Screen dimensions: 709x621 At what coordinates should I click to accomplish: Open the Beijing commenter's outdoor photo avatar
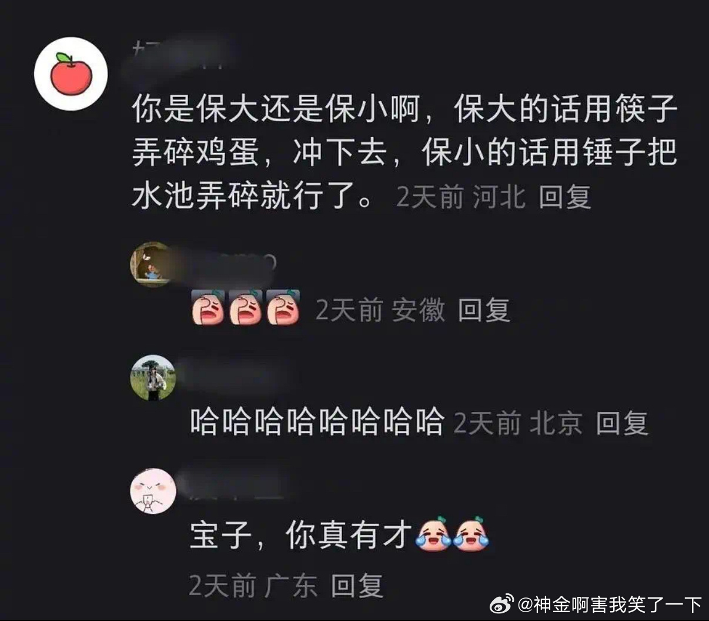[153, 378]
